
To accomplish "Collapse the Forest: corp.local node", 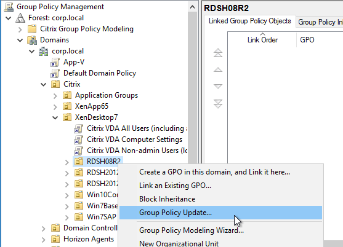I will 9,18.
